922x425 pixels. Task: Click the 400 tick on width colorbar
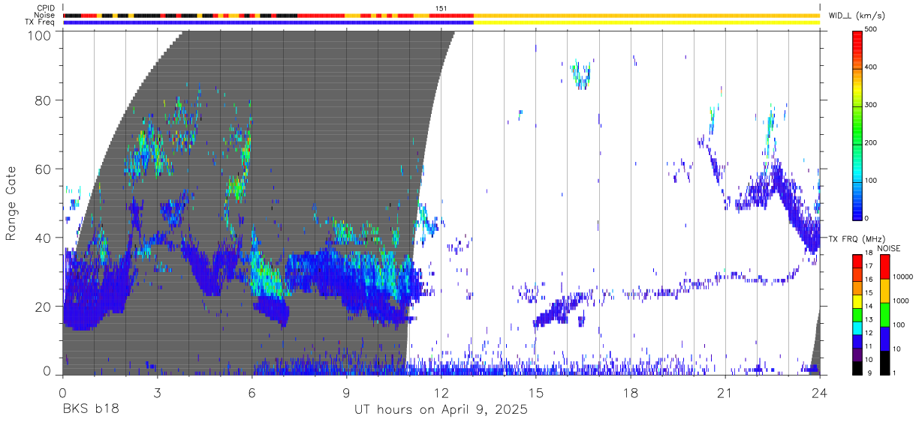pyautogui.click(x=871, y=67)
